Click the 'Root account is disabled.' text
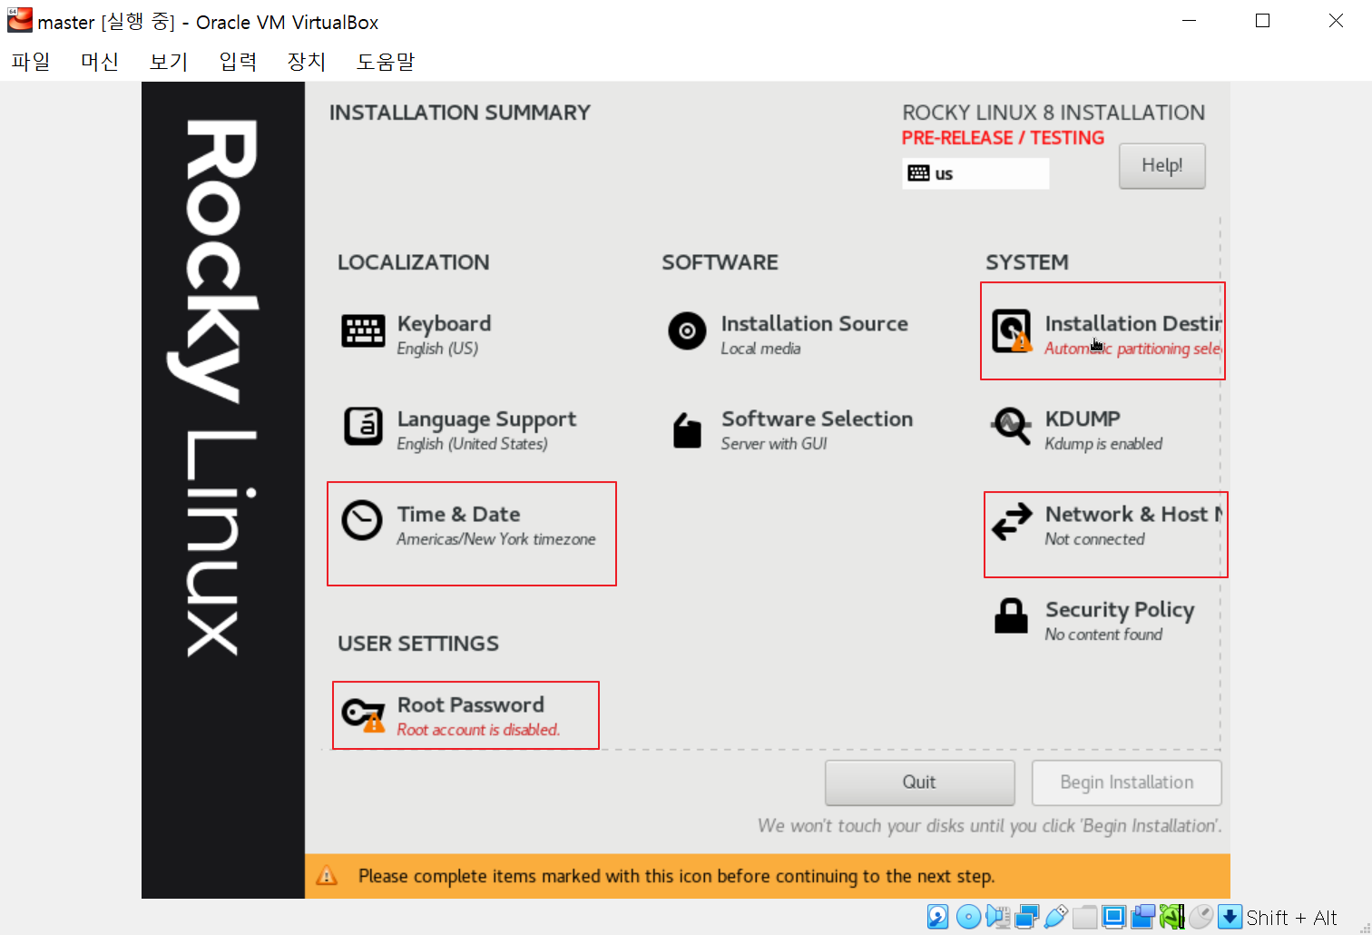 [x=478, y=730]
